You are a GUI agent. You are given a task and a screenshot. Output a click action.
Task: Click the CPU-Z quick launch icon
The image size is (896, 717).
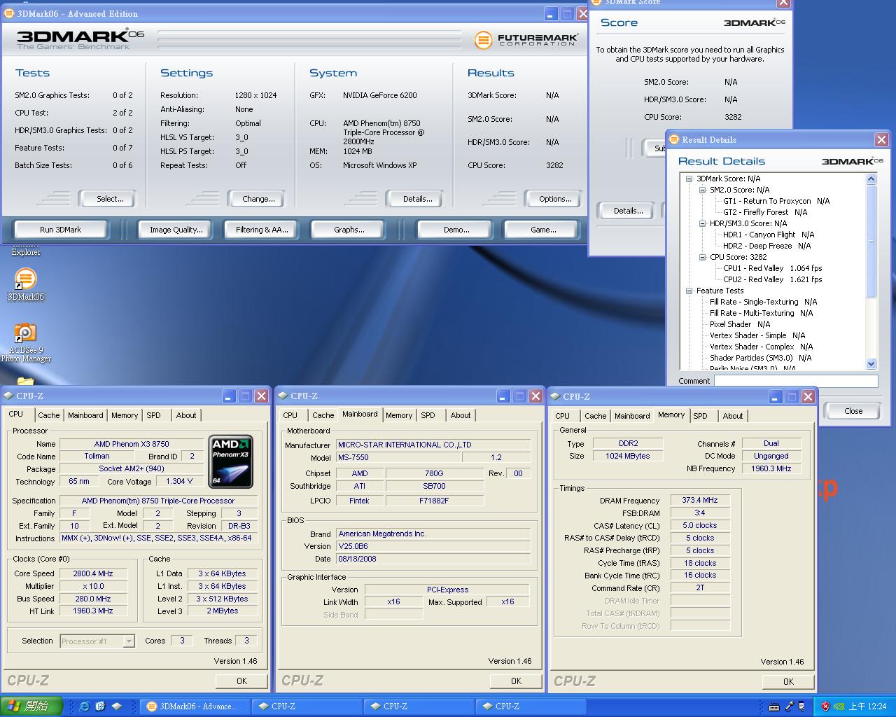[116, 706]
